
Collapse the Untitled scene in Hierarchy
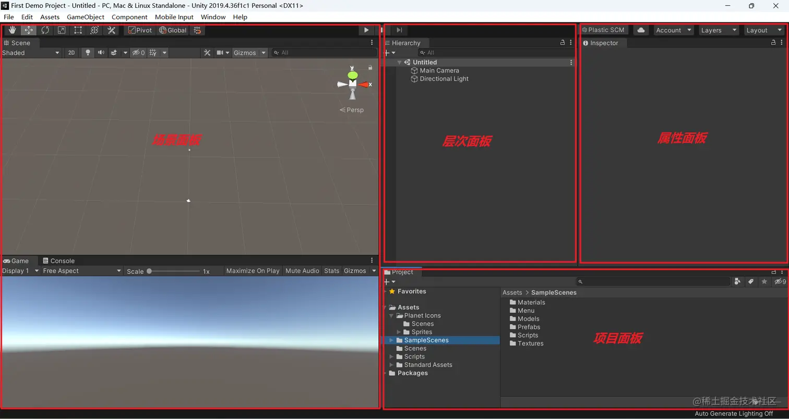point(399,63)
